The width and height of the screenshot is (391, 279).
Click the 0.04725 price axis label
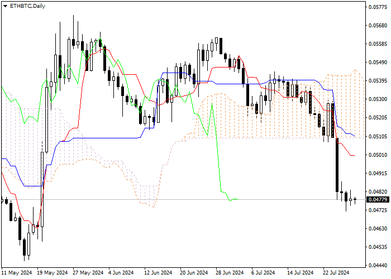(378, 210)
